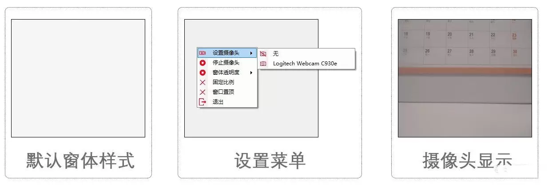Click the X icon beside 固定比例
The width and height of the screenshot is (548, 185).
203,82
